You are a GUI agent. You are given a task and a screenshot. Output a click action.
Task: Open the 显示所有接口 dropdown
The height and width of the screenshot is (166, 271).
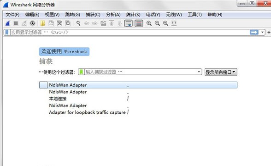point(221,72)
